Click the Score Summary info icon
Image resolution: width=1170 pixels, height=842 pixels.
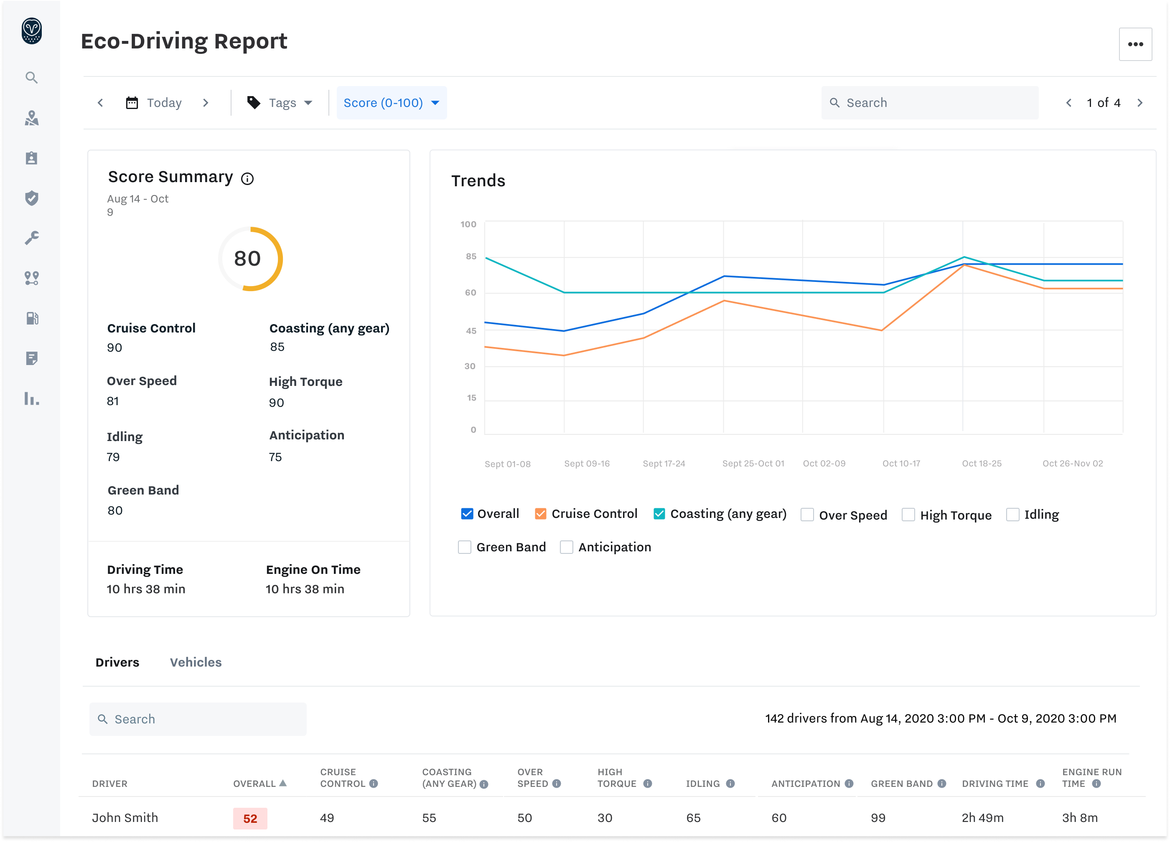pyautogui.click(x=248, y=179)
